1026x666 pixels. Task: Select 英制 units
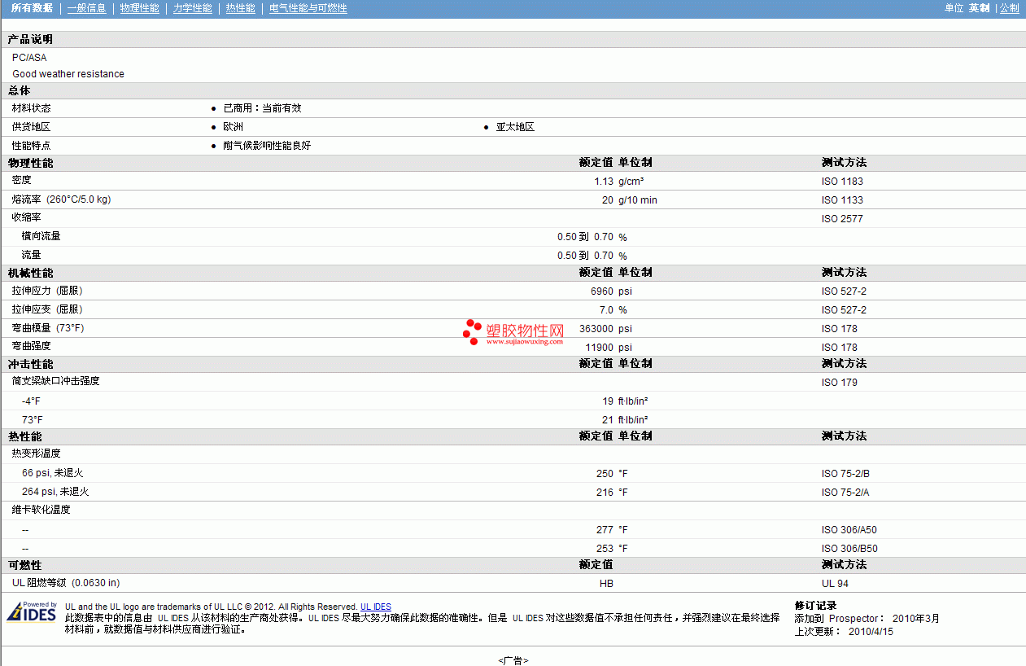pos(979,8)
